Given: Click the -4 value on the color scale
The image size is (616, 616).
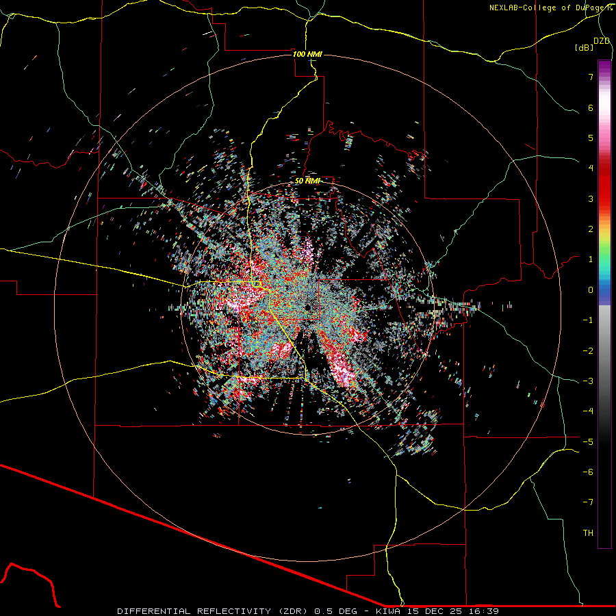Looking at the screenshot, I should [588, 411].
